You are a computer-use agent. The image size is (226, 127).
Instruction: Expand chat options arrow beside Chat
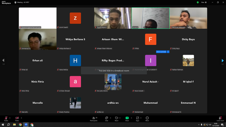[111, 118]
